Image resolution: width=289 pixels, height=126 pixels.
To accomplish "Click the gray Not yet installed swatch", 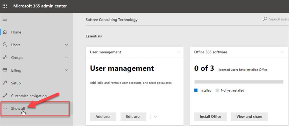I will click(217, 90).
